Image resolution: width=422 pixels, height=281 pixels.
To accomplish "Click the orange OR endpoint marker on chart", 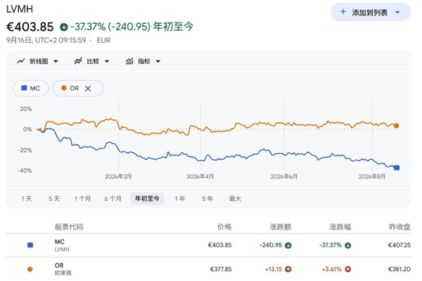I will tap(397, 126).
